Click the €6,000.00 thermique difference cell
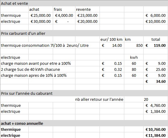Screen dimensions: 168x138 pos(156,16)
